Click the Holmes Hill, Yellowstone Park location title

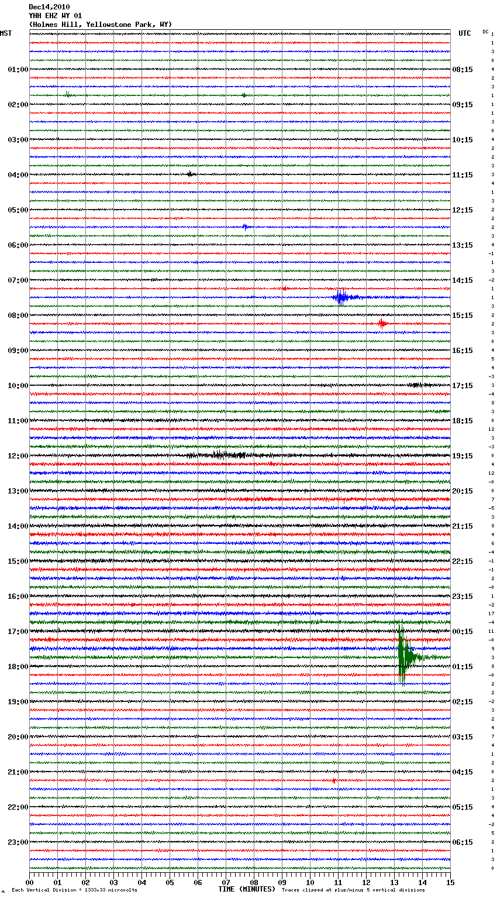101,25
